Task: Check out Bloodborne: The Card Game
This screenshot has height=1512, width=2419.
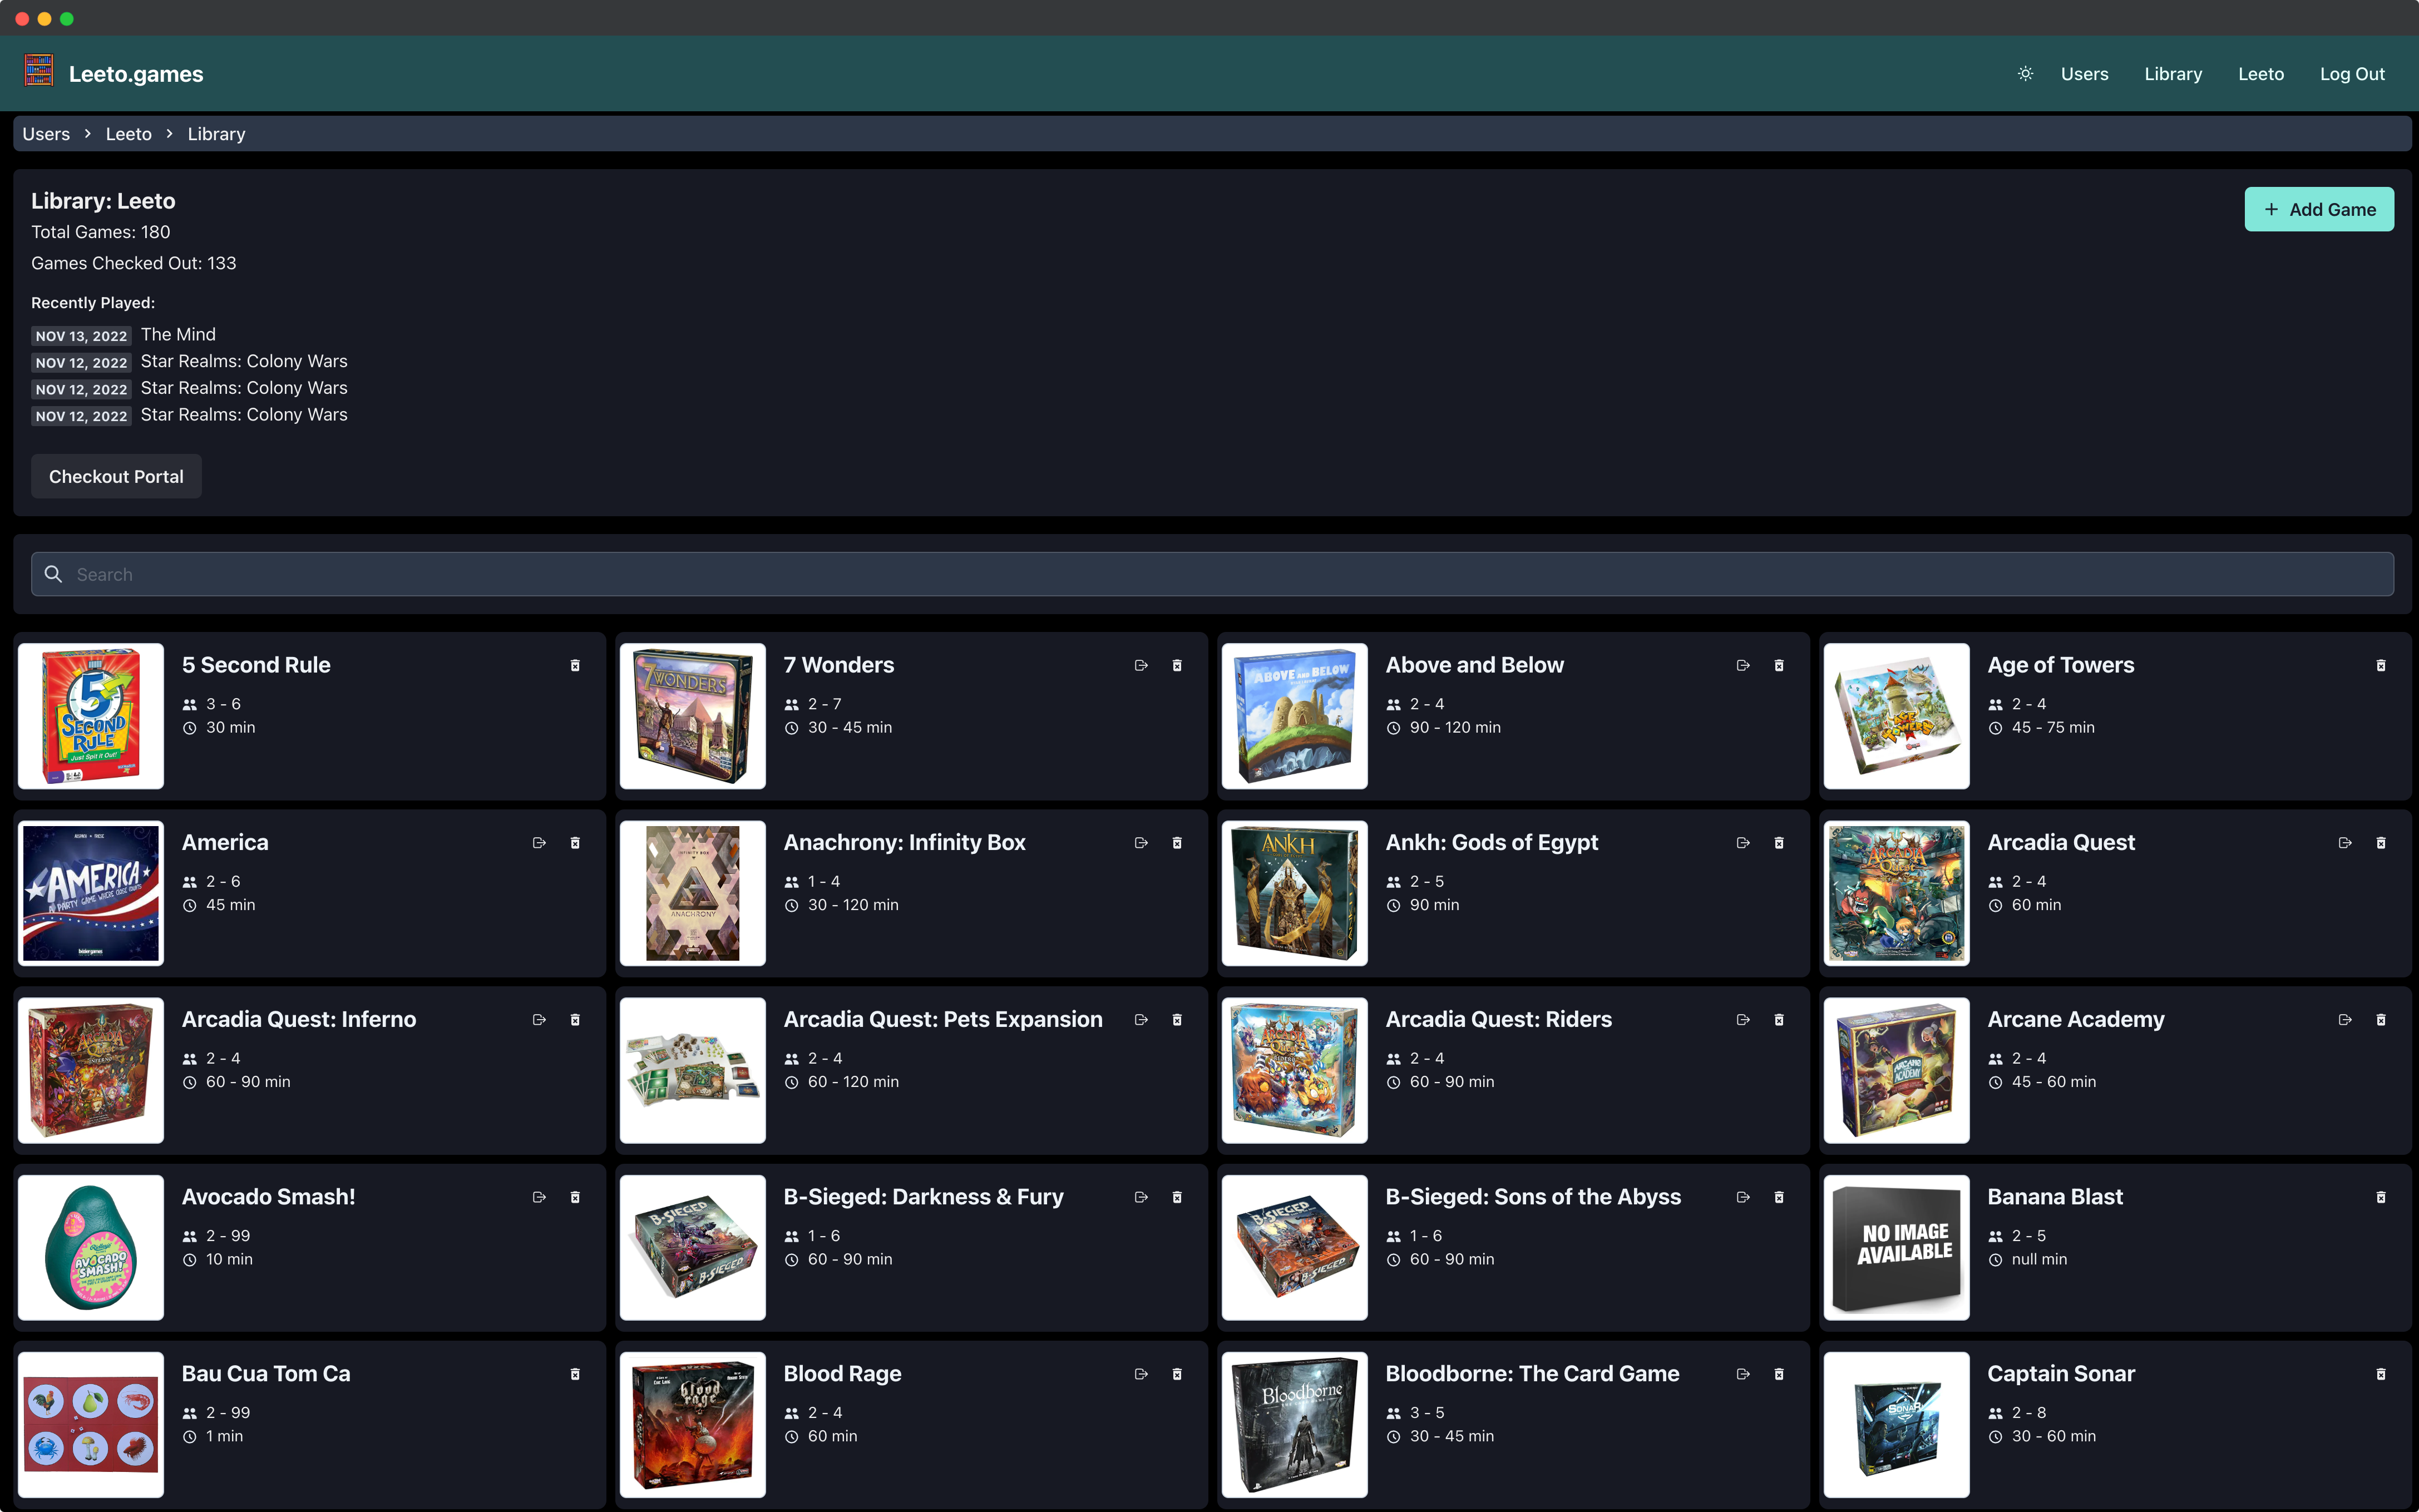Action: coord(1743,1375)
